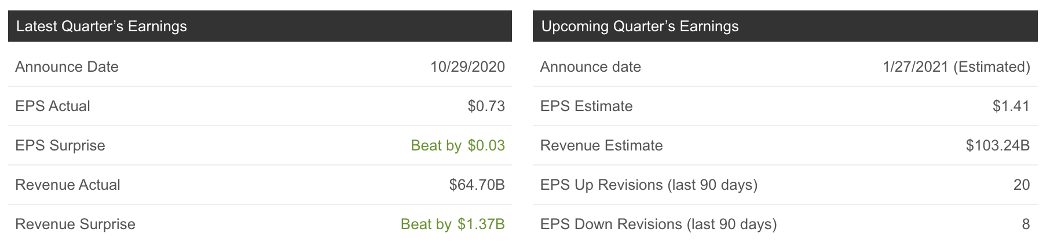
Task: Click the Announce Date label in latest quarter
Action: pos(67,67)
